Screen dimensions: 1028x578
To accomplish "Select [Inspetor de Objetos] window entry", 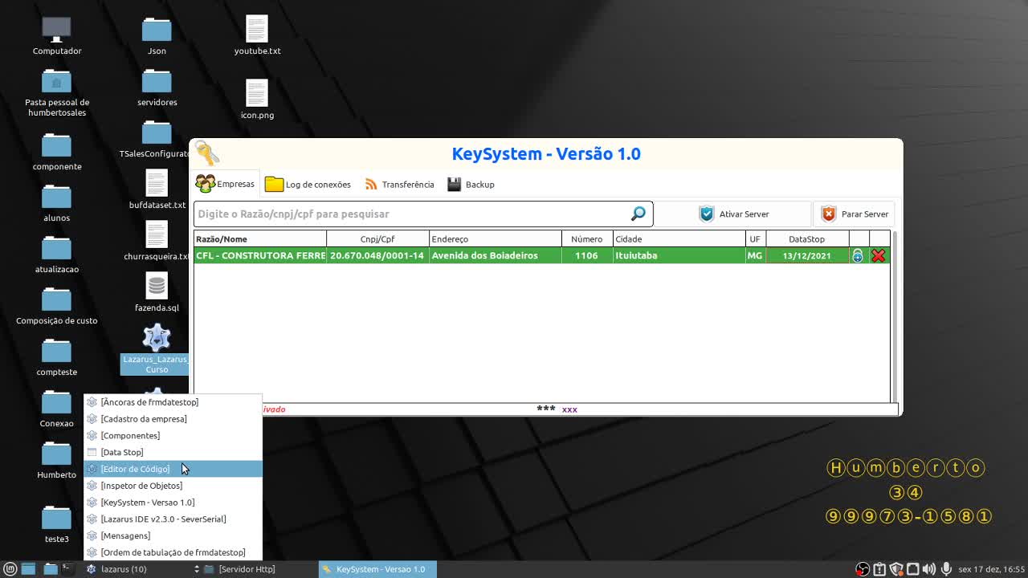I will (x=173, y=486).
